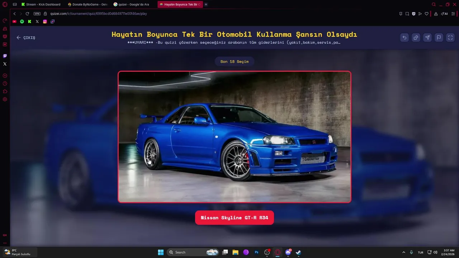Open Discord from the taskbar

tap(288, 252)
